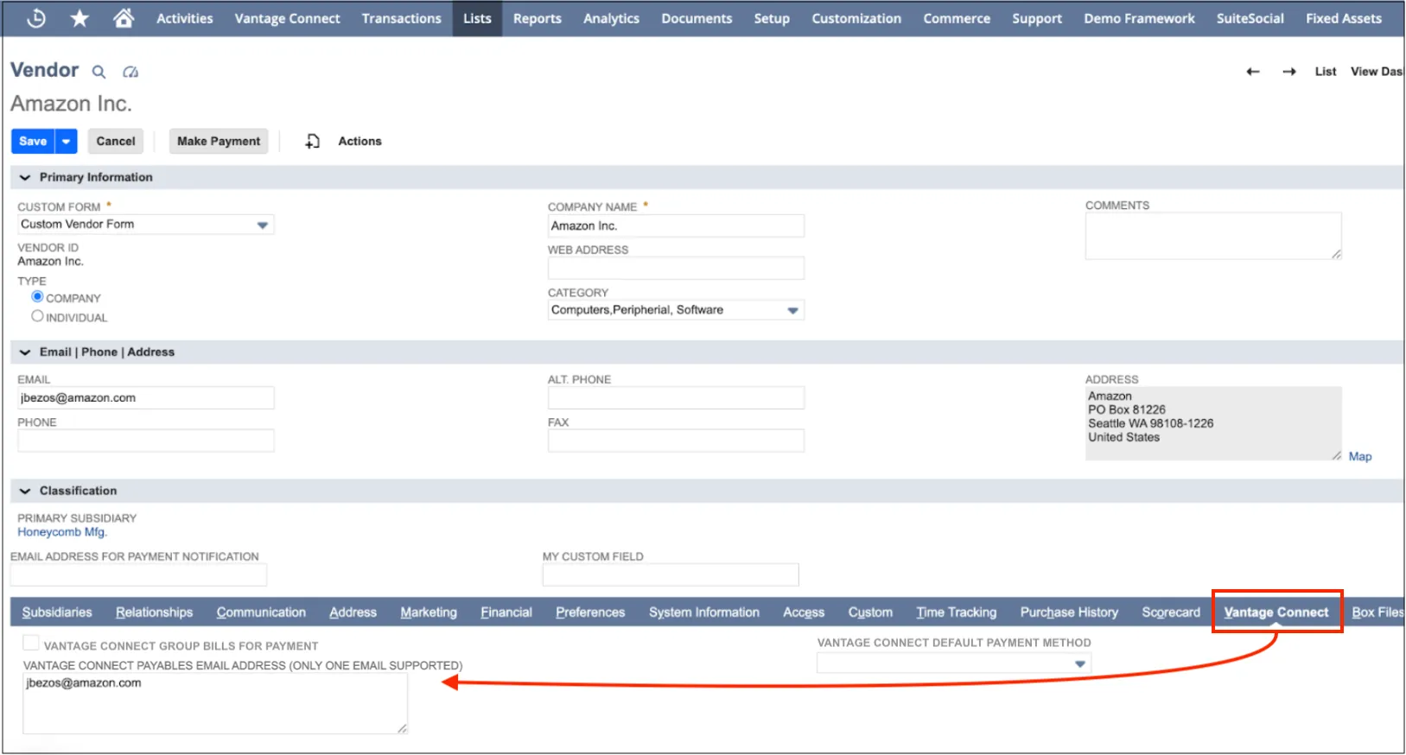Open the Map link beside address
The height and width of the screenshot is (755, 1406).
(x=1360, y=456)
